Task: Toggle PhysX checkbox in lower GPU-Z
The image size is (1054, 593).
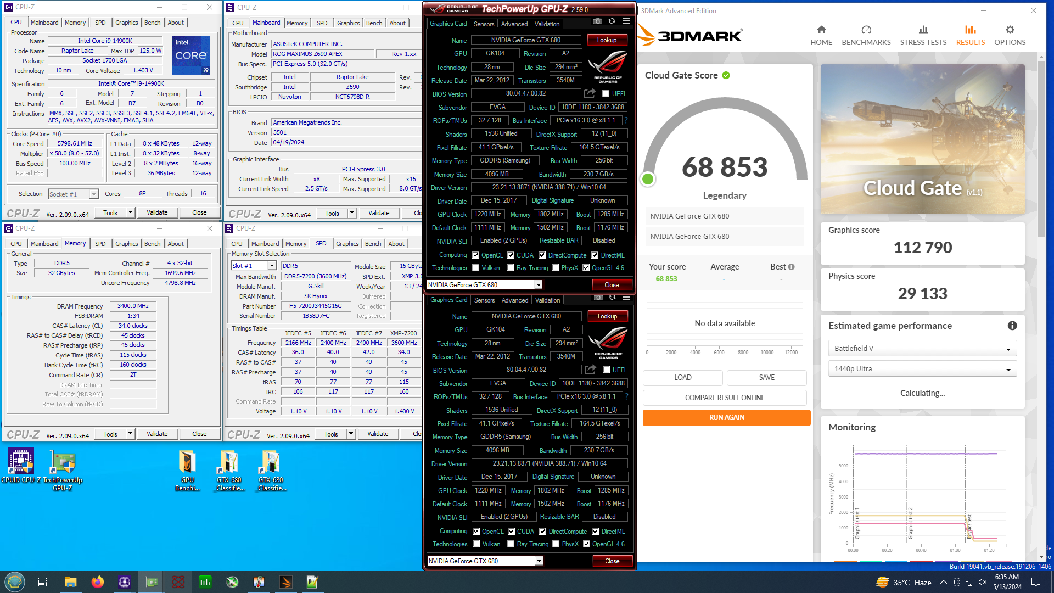Action: click(556, 544)
